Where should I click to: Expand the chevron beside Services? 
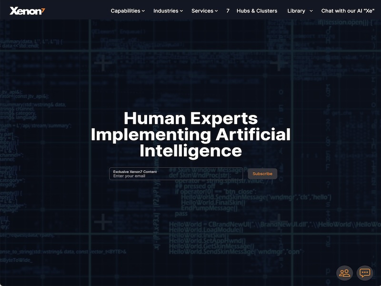[x=216, y=11]
